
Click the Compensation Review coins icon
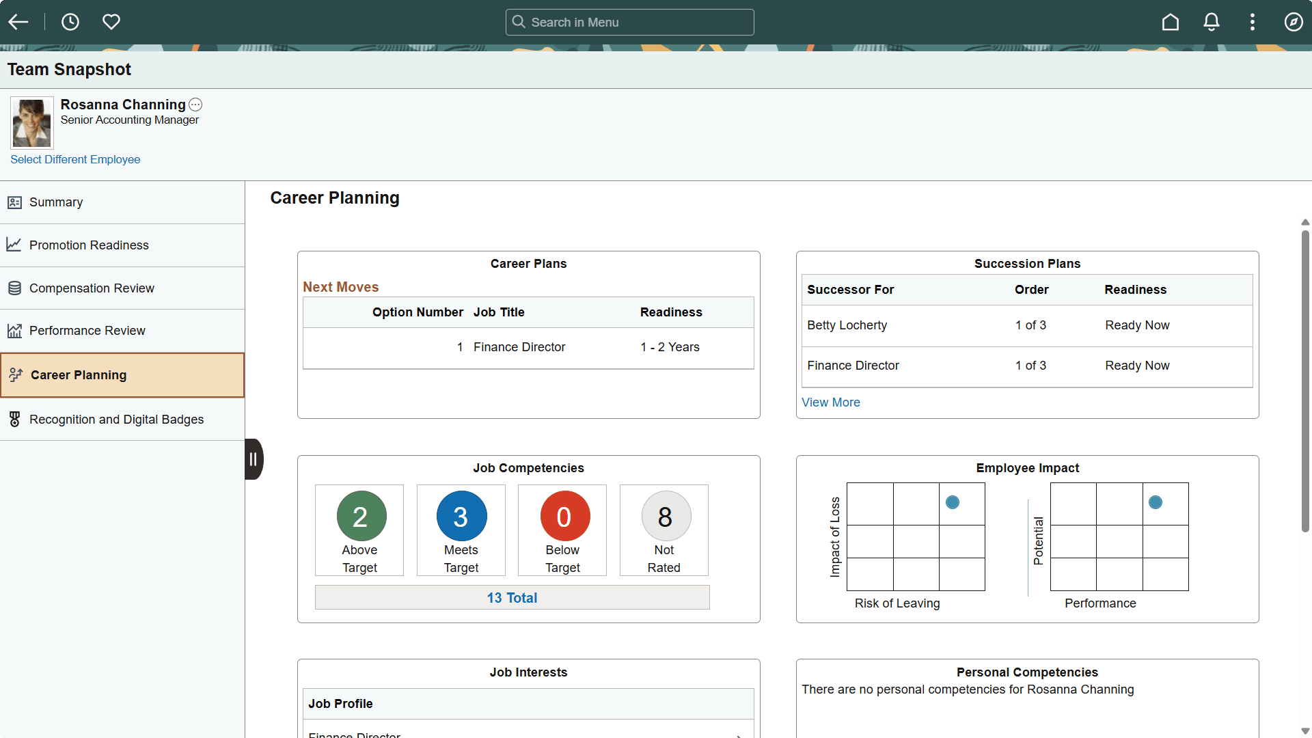(x=14, y=288)
